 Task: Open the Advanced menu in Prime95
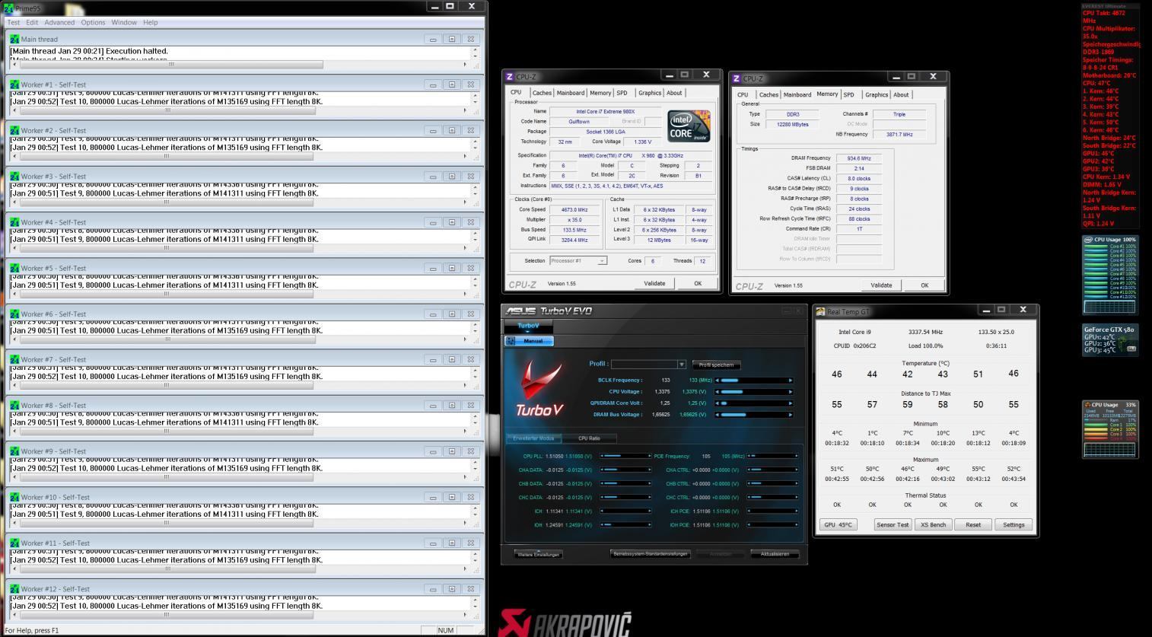click(59, 23)
